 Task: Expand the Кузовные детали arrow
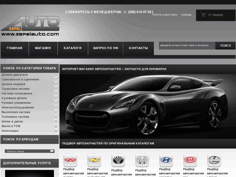click(x=56, y=100)
